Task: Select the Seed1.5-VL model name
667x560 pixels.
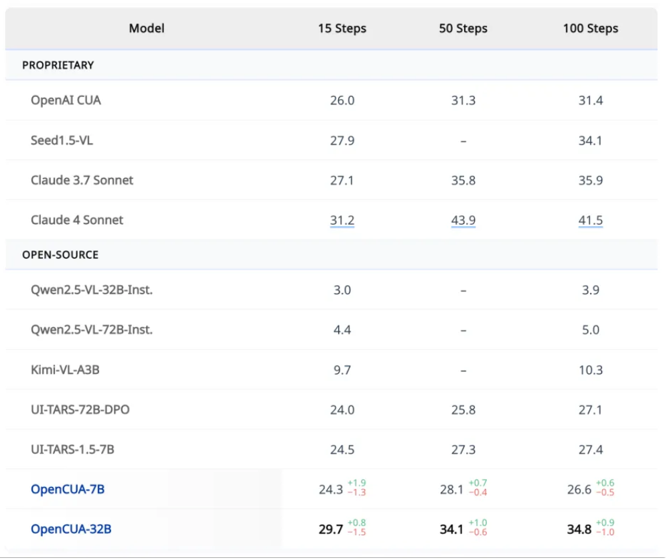Action: pyautogui.click(x=62, y=141)
